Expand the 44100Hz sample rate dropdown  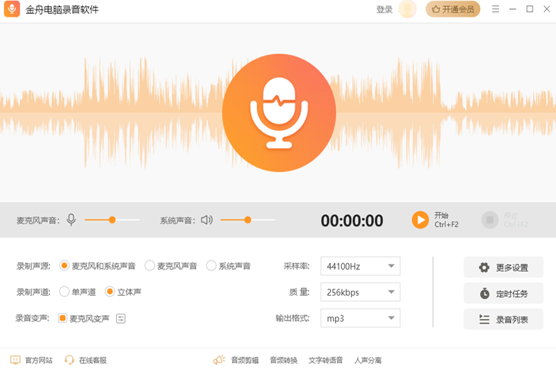360,266
